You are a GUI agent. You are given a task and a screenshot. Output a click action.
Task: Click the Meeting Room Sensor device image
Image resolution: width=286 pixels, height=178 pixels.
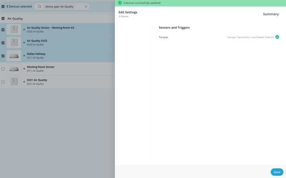(14, 69)
